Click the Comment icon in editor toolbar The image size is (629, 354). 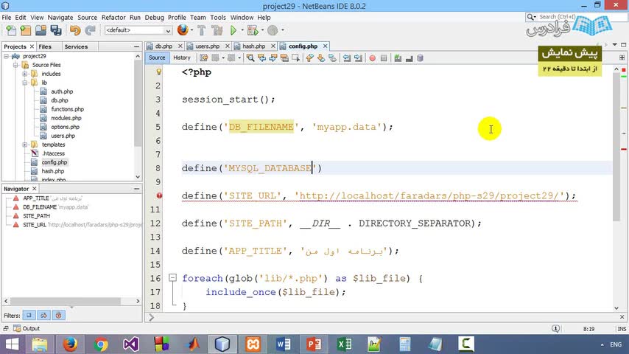(398, 58)
